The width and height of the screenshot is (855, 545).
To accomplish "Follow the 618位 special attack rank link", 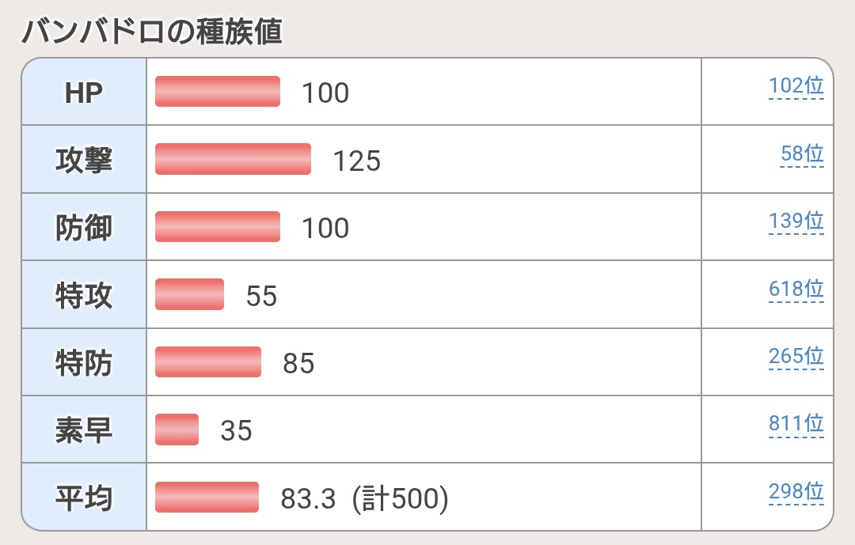I will pos(796,290).
